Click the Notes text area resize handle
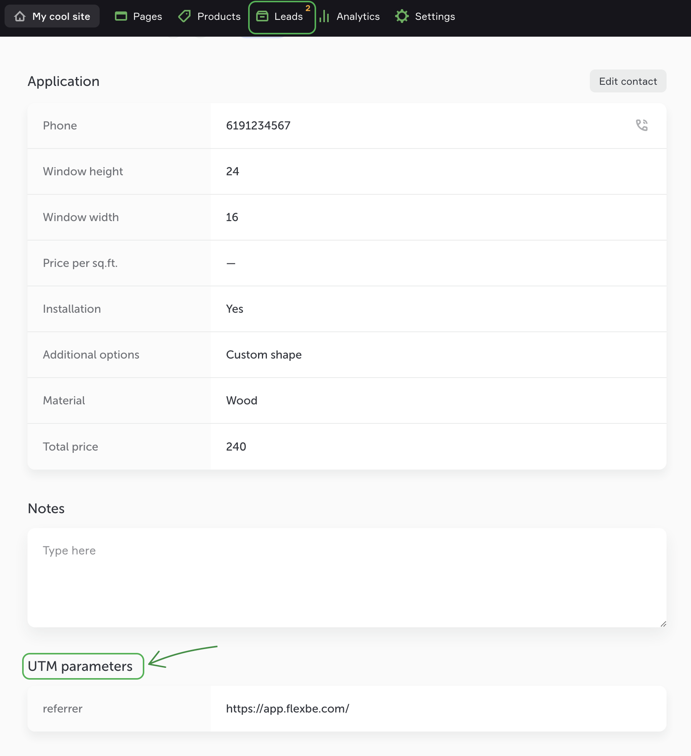 663,624
